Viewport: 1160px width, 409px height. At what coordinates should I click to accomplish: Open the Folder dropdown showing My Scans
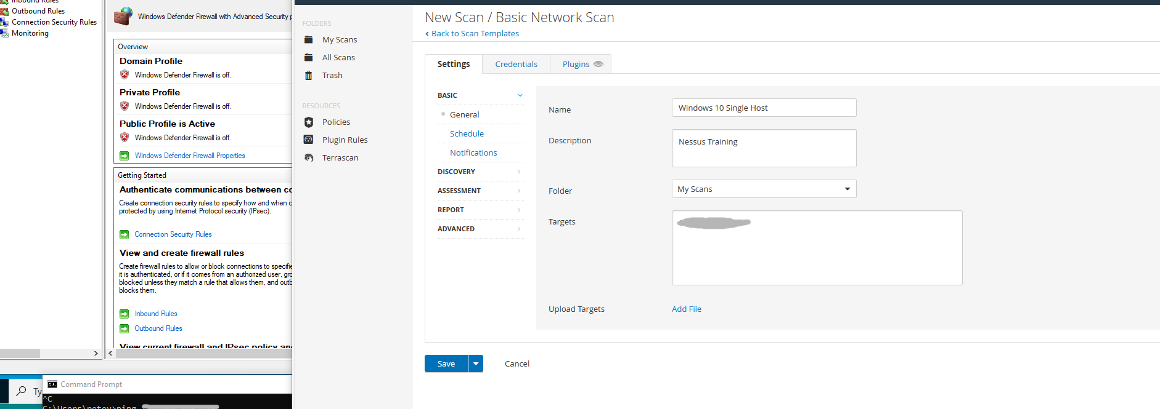(764, 189)
